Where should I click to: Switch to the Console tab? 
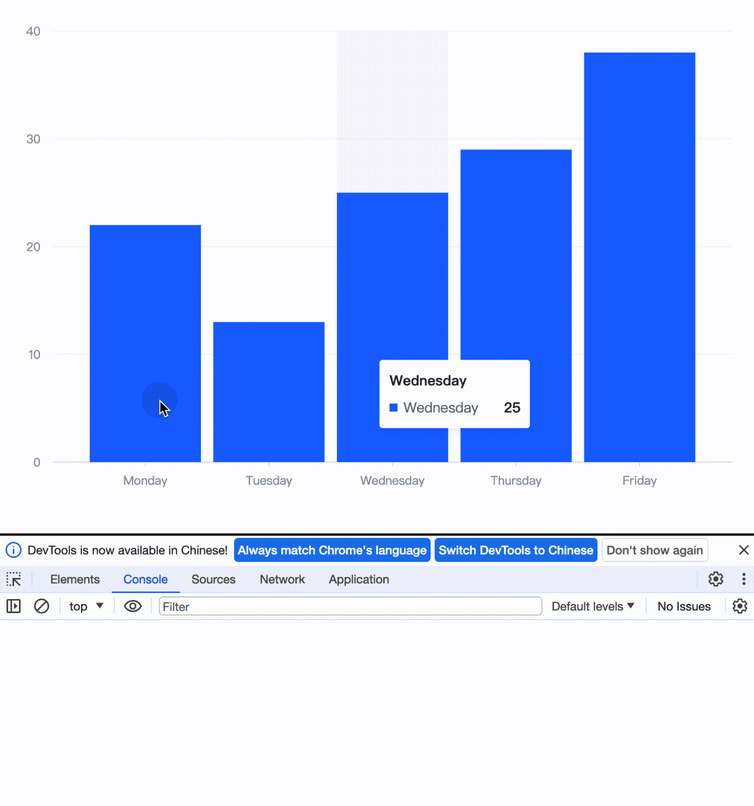pos(145,579)
